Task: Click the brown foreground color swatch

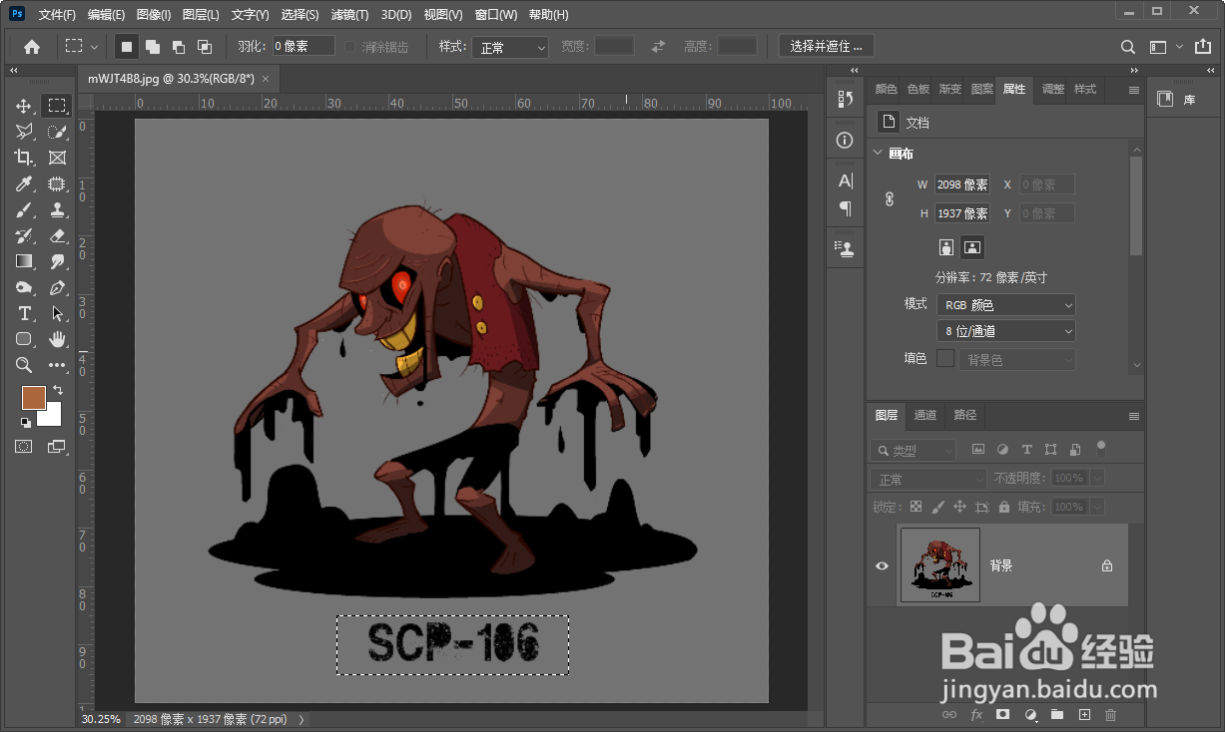Action: click(33, 397)
